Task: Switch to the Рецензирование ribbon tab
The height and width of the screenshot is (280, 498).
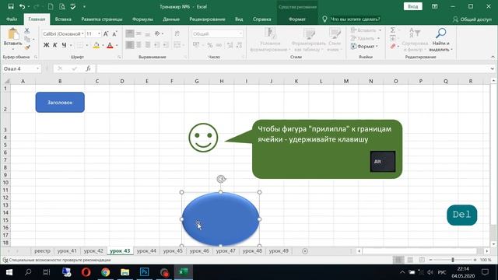Action: pos(207,19)
